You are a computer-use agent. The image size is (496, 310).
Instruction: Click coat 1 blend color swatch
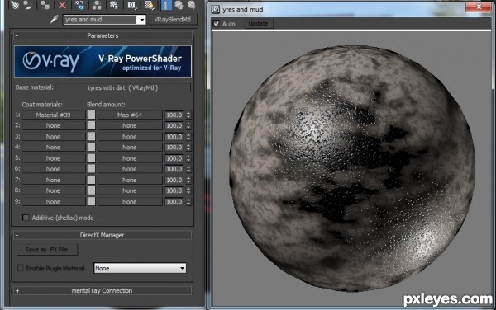91,115
